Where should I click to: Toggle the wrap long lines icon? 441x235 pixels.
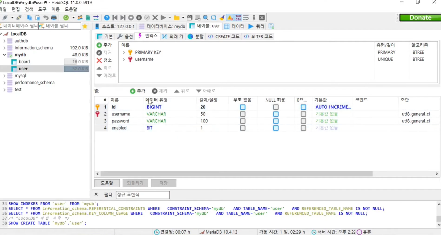point(246,17)
